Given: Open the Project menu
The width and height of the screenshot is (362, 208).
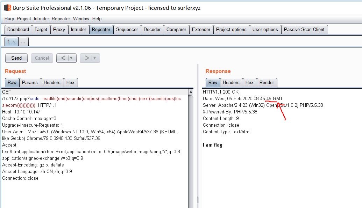Looking at the screenshot, I should tap(24, 18).
